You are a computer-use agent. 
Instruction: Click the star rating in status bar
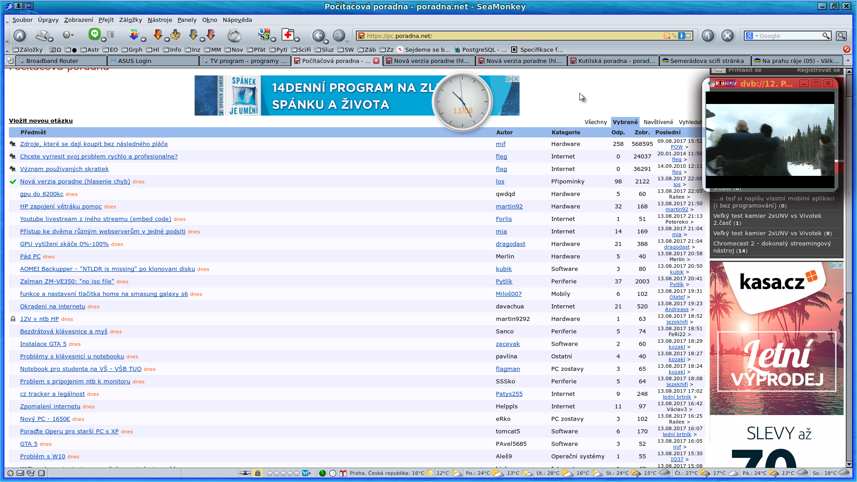[283, 473]
